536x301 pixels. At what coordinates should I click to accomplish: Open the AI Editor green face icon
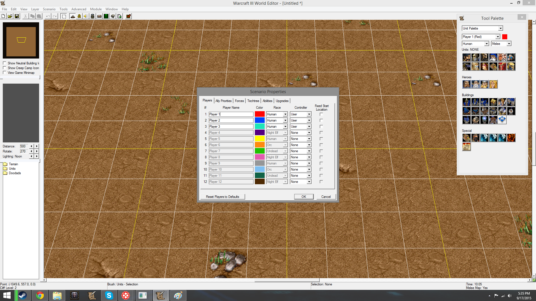click(106, 16)
